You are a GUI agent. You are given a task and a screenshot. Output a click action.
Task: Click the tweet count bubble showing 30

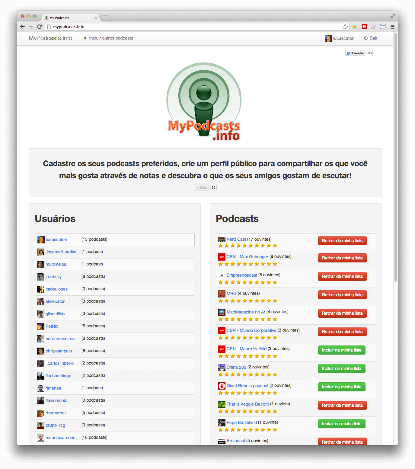[370, 53]
